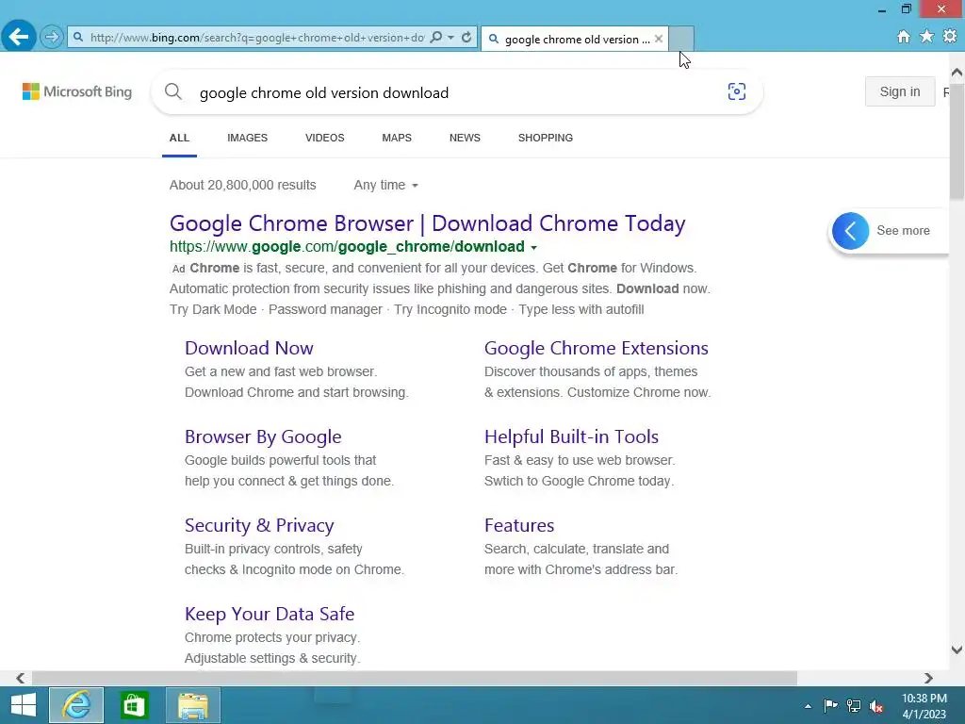Viewport: 965px width, 724px height.
Task: Open the 'Features' sitelink
Action: tap(519, 525)
